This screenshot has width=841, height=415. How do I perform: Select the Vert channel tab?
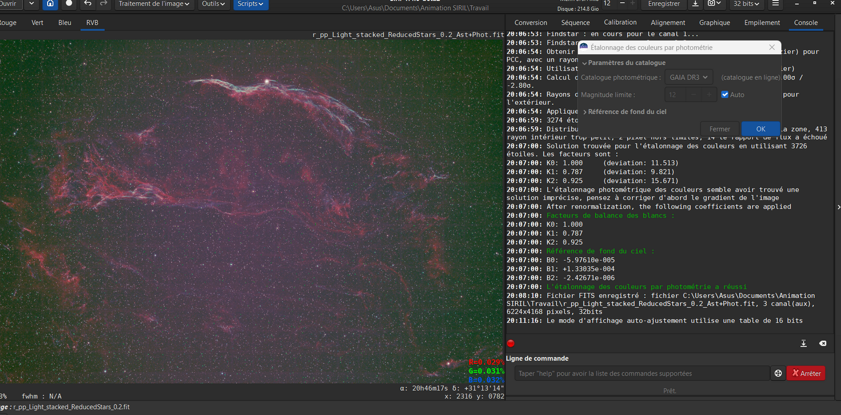coord(38,22)
